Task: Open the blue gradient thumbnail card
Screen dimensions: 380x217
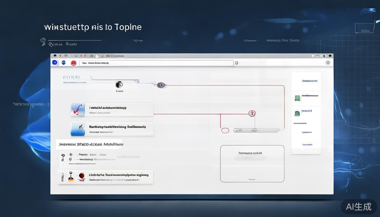Action: click(112, 129)
